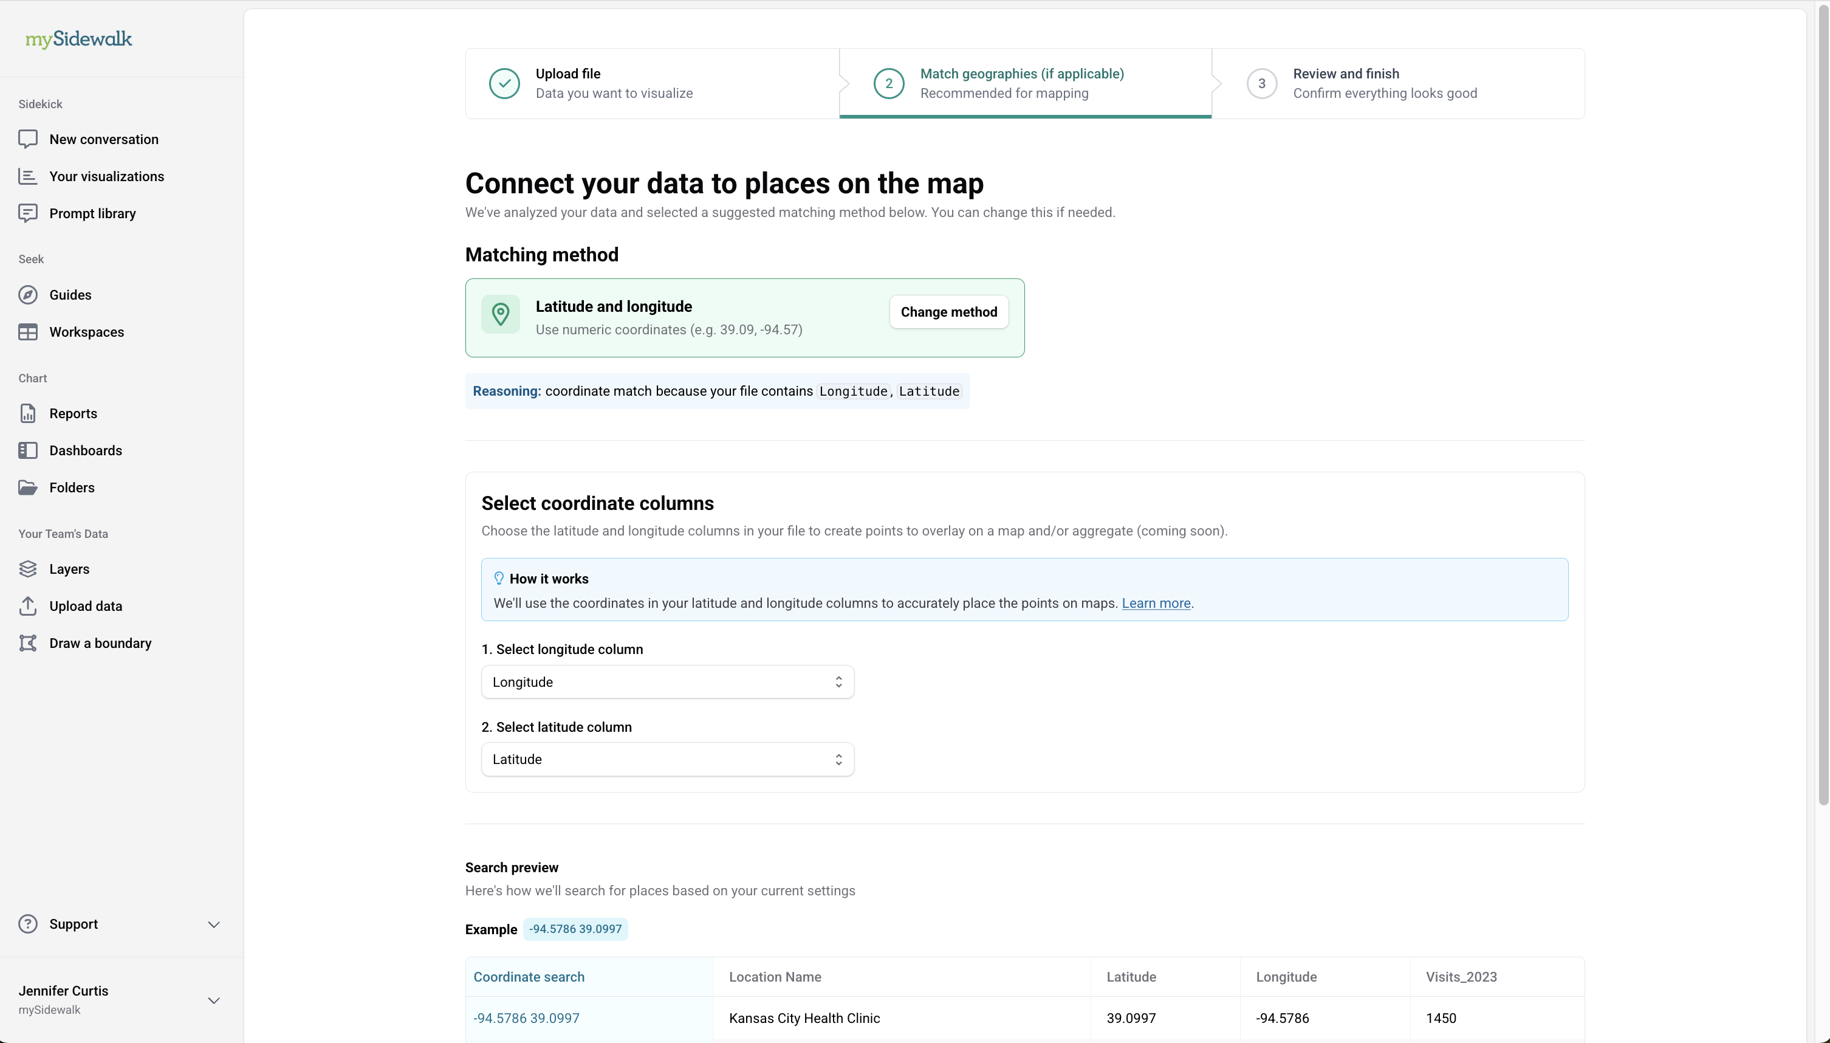Click the Upload data arrow icon
This screenshot has width=1830, height=1043.
[28, 606]
